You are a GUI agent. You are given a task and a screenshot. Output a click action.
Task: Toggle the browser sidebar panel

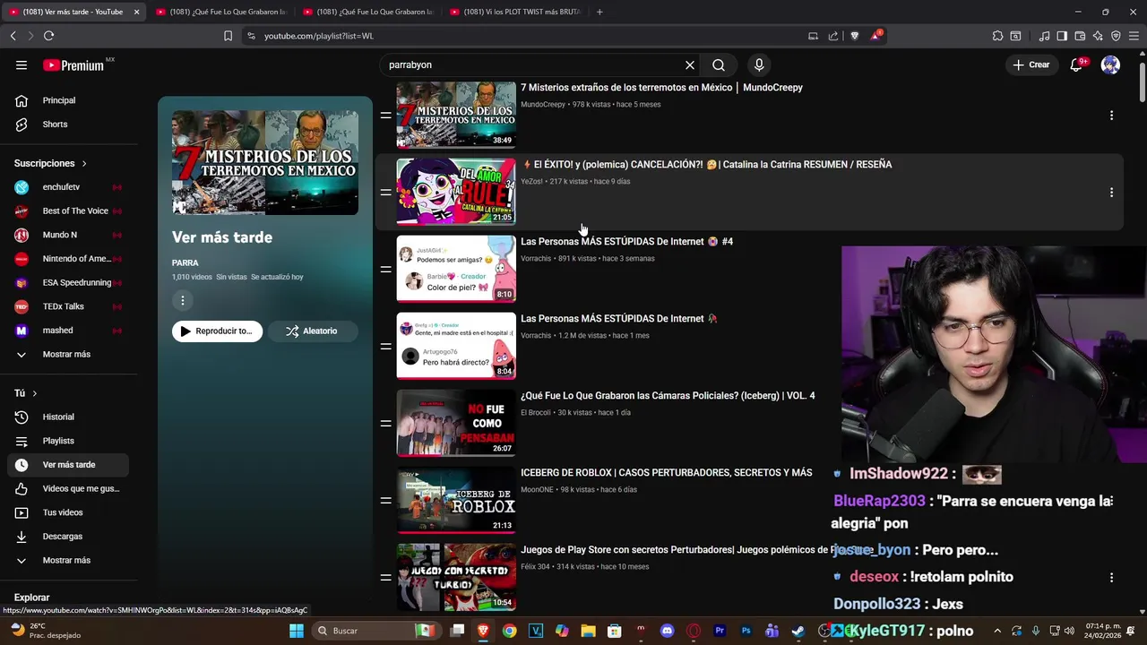point(1062,36)
